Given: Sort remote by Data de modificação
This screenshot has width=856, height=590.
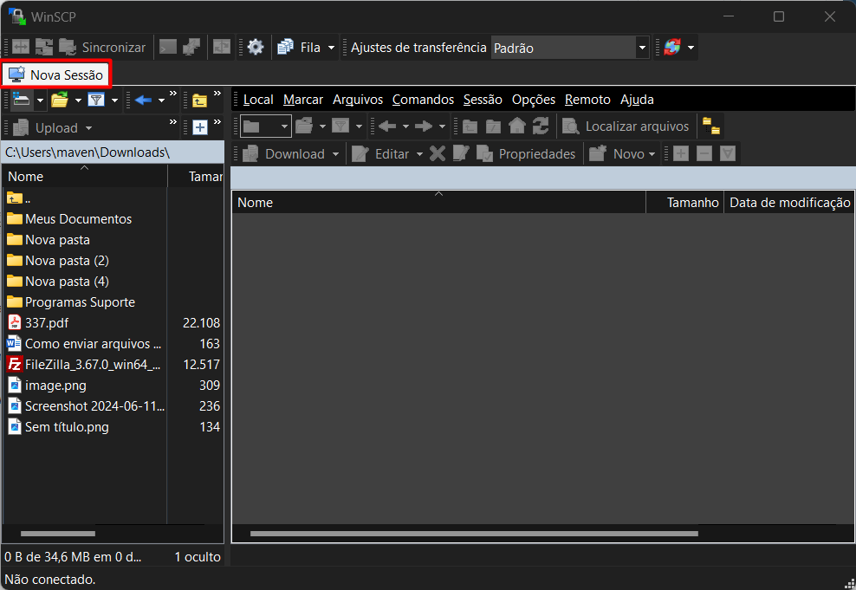Looking at the screenshot, I should click(789, 203).
